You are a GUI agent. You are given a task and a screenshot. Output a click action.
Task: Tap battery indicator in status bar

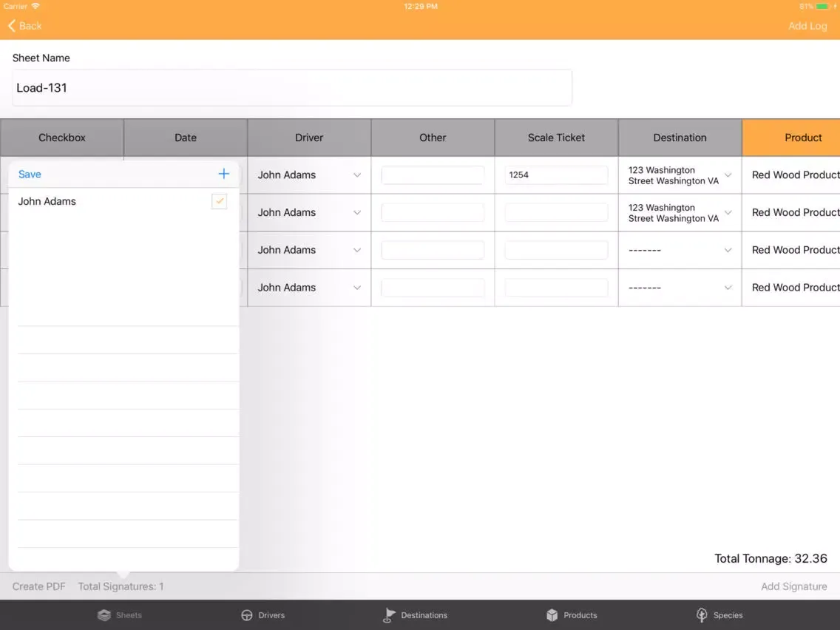[x=822, y=7]
